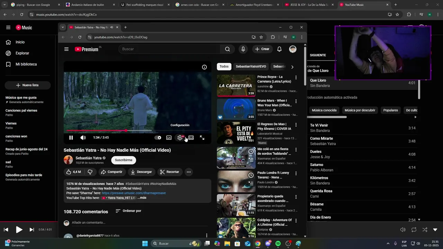Open the YouTube account avatar menu
This screenshot has width=443, height=249.
tap(293, 49)
